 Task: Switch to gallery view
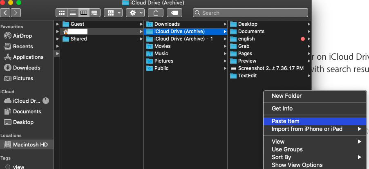tap(95, 13)
